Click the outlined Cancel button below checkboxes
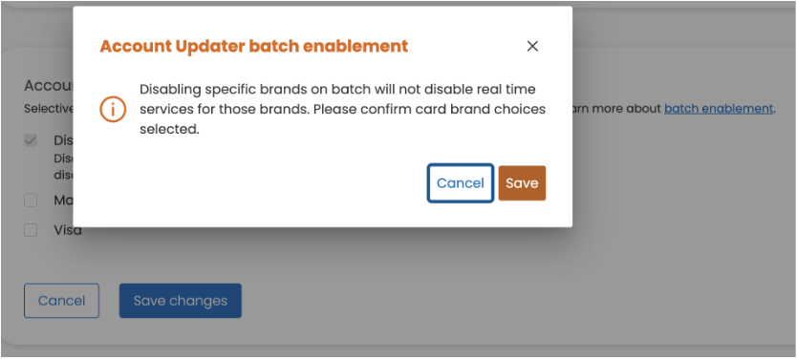This screenshot has width=797, height=359. (x=61, y=301)
